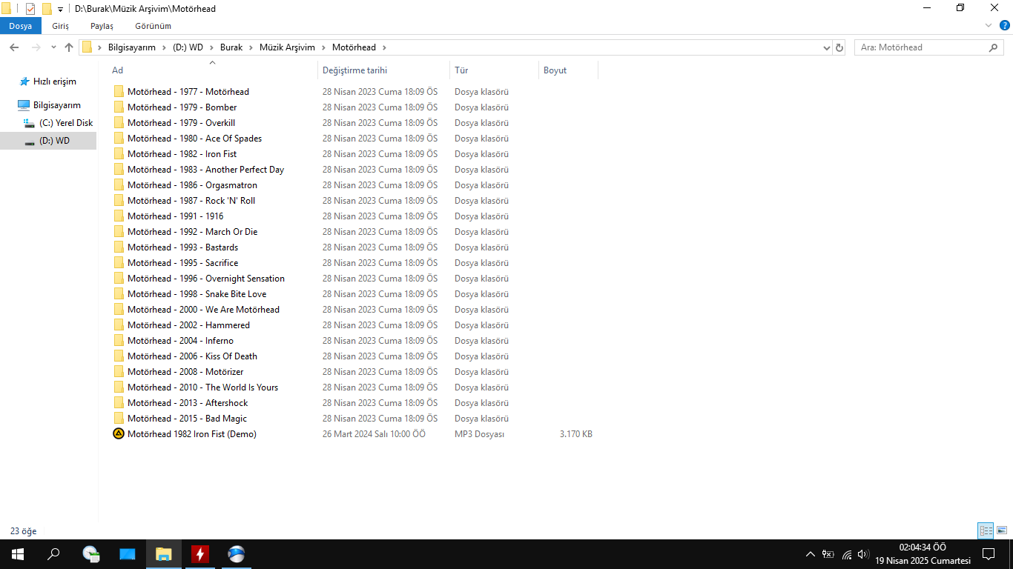Click the Back navigation arrow
1013x569 pixels.
pos(14,47)
